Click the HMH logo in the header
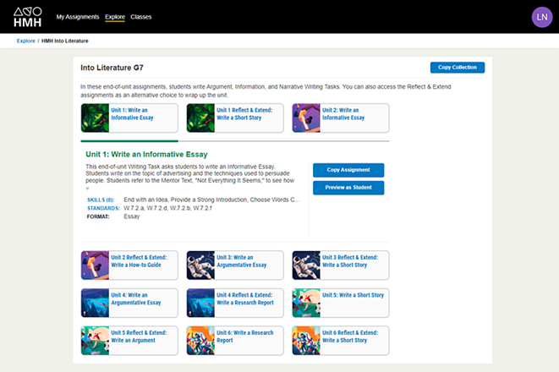The height and width of the screenshot is (372, 559). 27,17
